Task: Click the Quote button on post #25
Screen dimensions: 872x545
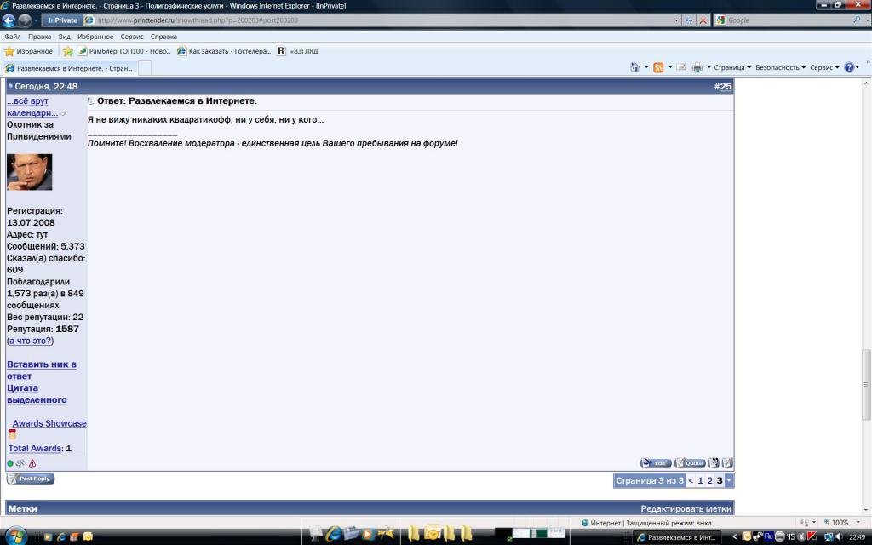Action: point(690,462)
